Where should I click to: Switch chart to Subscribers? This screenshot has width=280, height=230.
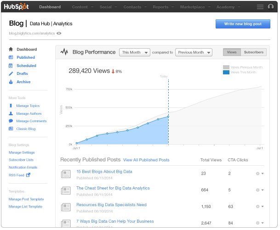tap(253, 52)
